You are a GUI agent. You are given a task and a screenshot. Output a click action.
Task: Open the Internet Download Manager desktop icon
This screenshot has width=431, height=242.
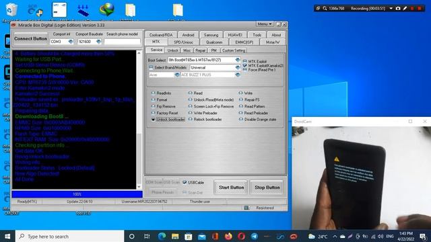(106, 10)
